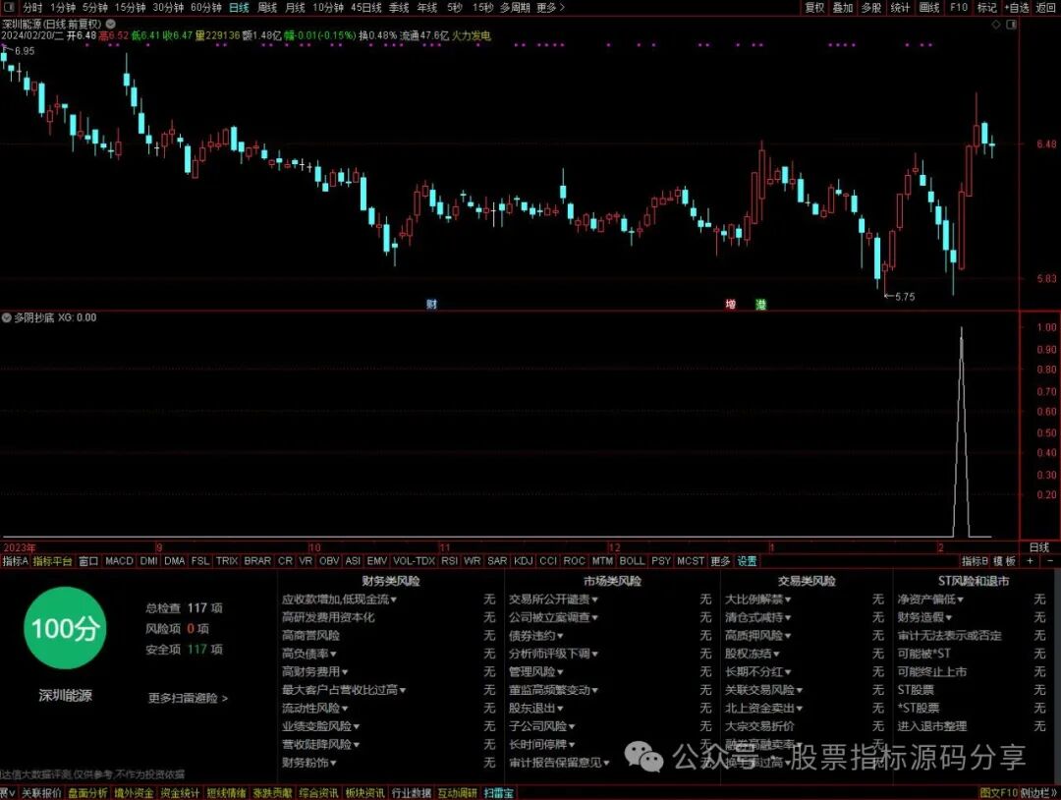Viewport: 1061px width, 800px height.
Task: Click the split-window icon at chart top right
Action: point(1012,25)
